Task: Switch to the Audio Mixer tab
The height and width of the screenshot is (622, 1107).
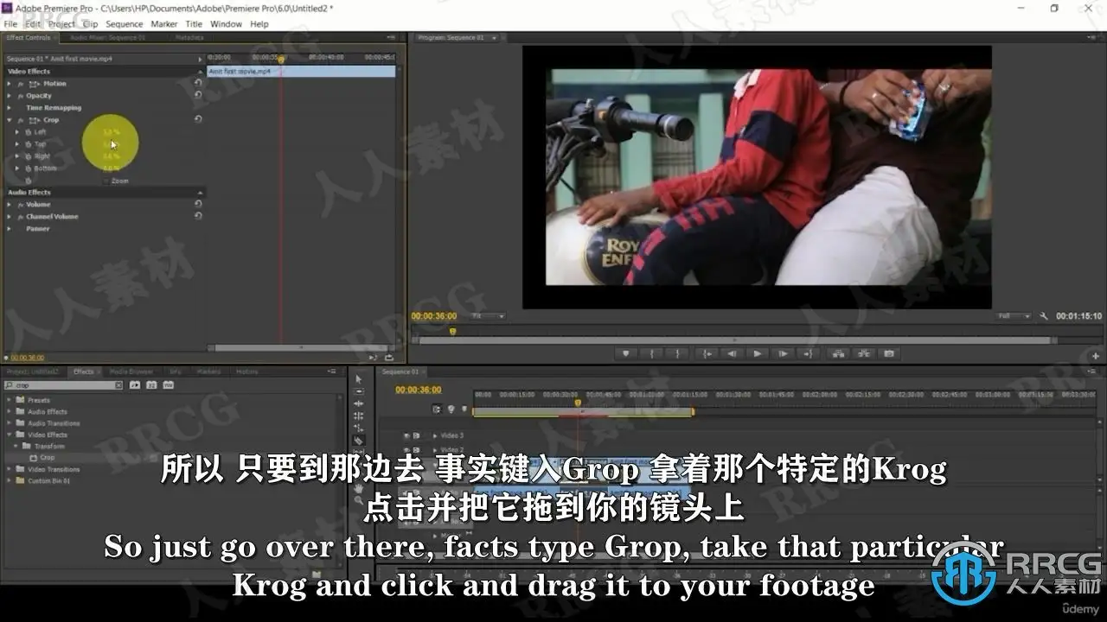Action: (x=108, y=38)
